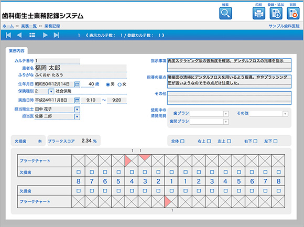Open the cleaning tools その他 dropdown
The width and height of the screenshot is (304, 227).
(x=285, y=114)
